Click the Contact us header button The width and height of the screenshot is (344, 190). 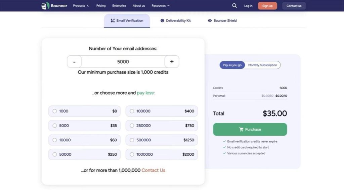[294, 6]
